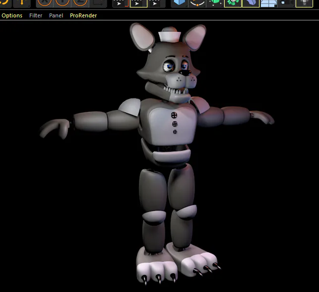
Task: Click the Render View icon
Action: click(x=121, y=3)
